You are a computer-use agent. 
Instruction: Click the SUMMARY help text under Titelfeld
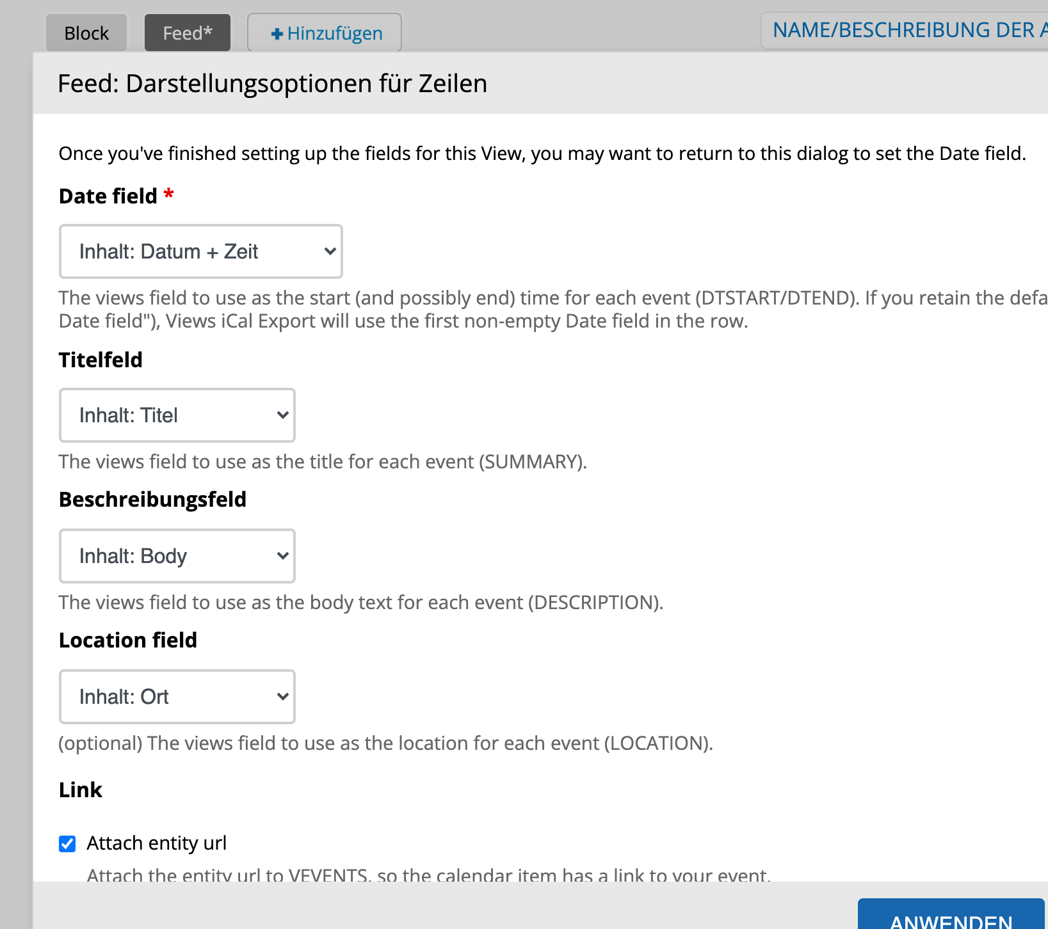tap(323, 461)
